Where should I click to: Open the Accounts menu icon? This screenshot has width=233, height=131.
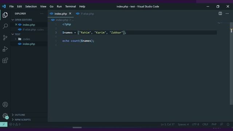click(5, 104)
